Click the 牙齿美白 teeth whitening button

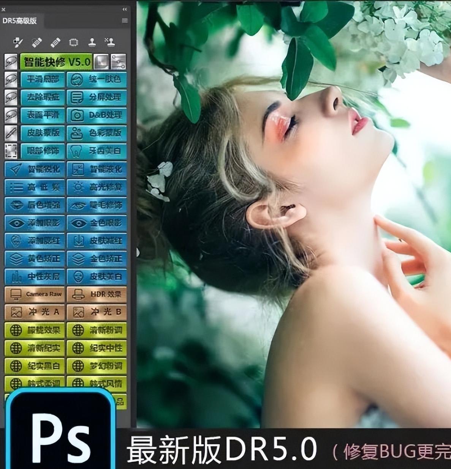pyautogui.click(x=97, y=151)
